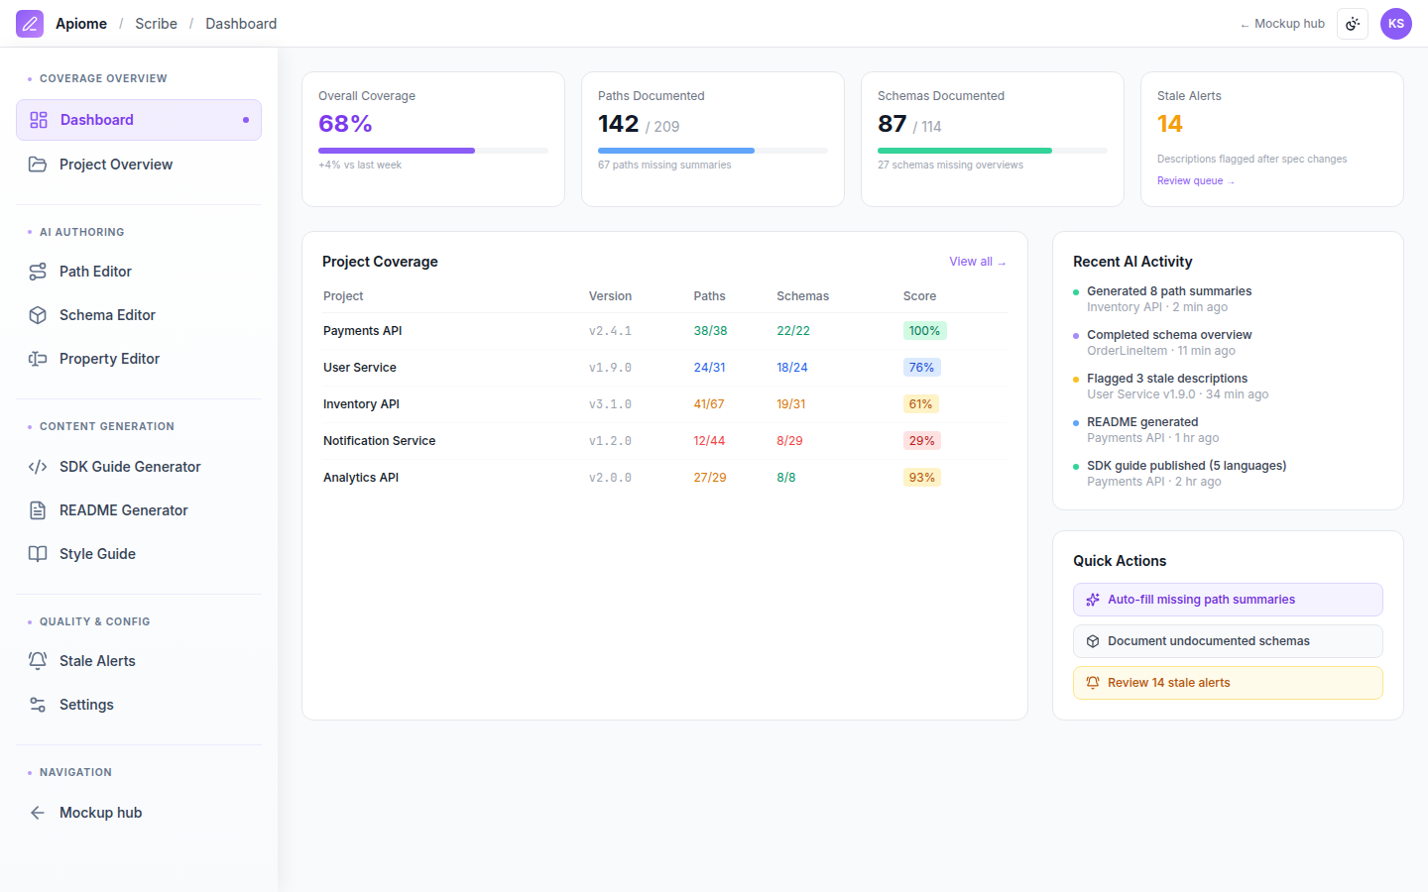
Task: Open Settings in the sidebar
Action: [139, 705]
